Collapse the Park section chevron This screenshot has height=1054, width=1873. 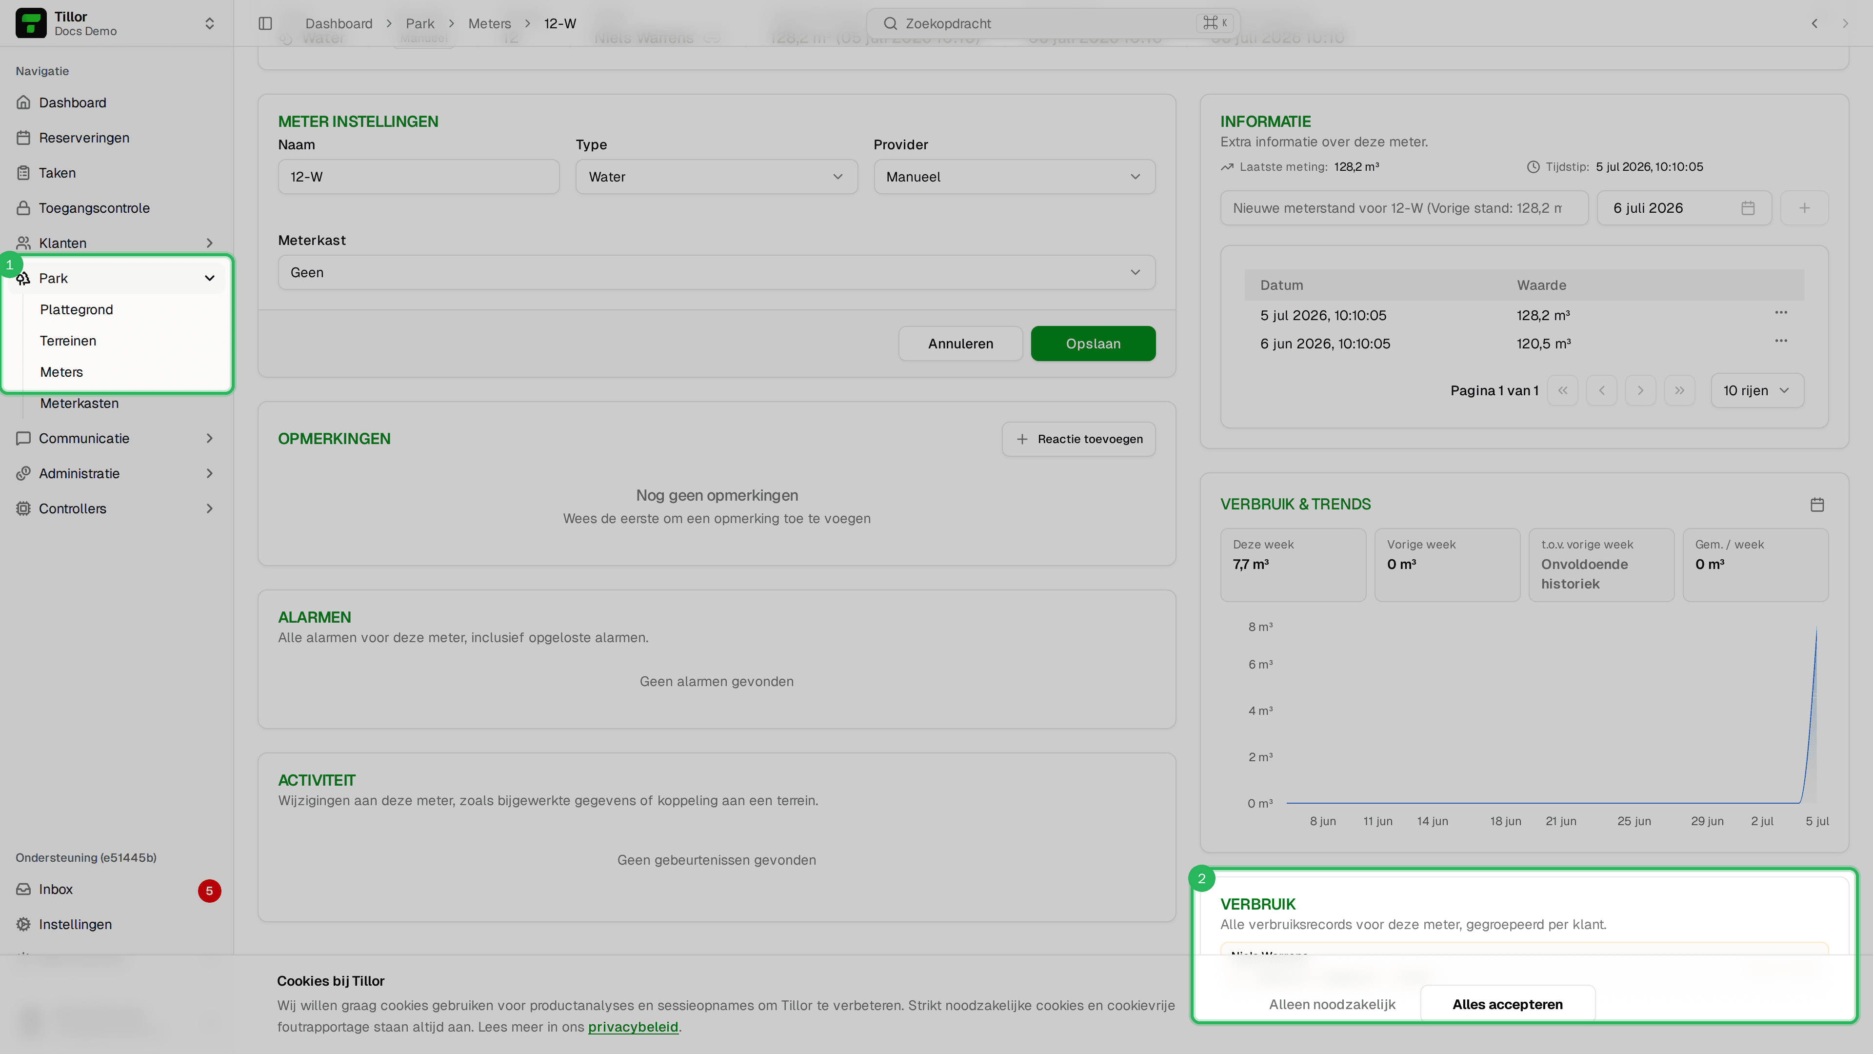pyautogui.click(x=209, y=278)
